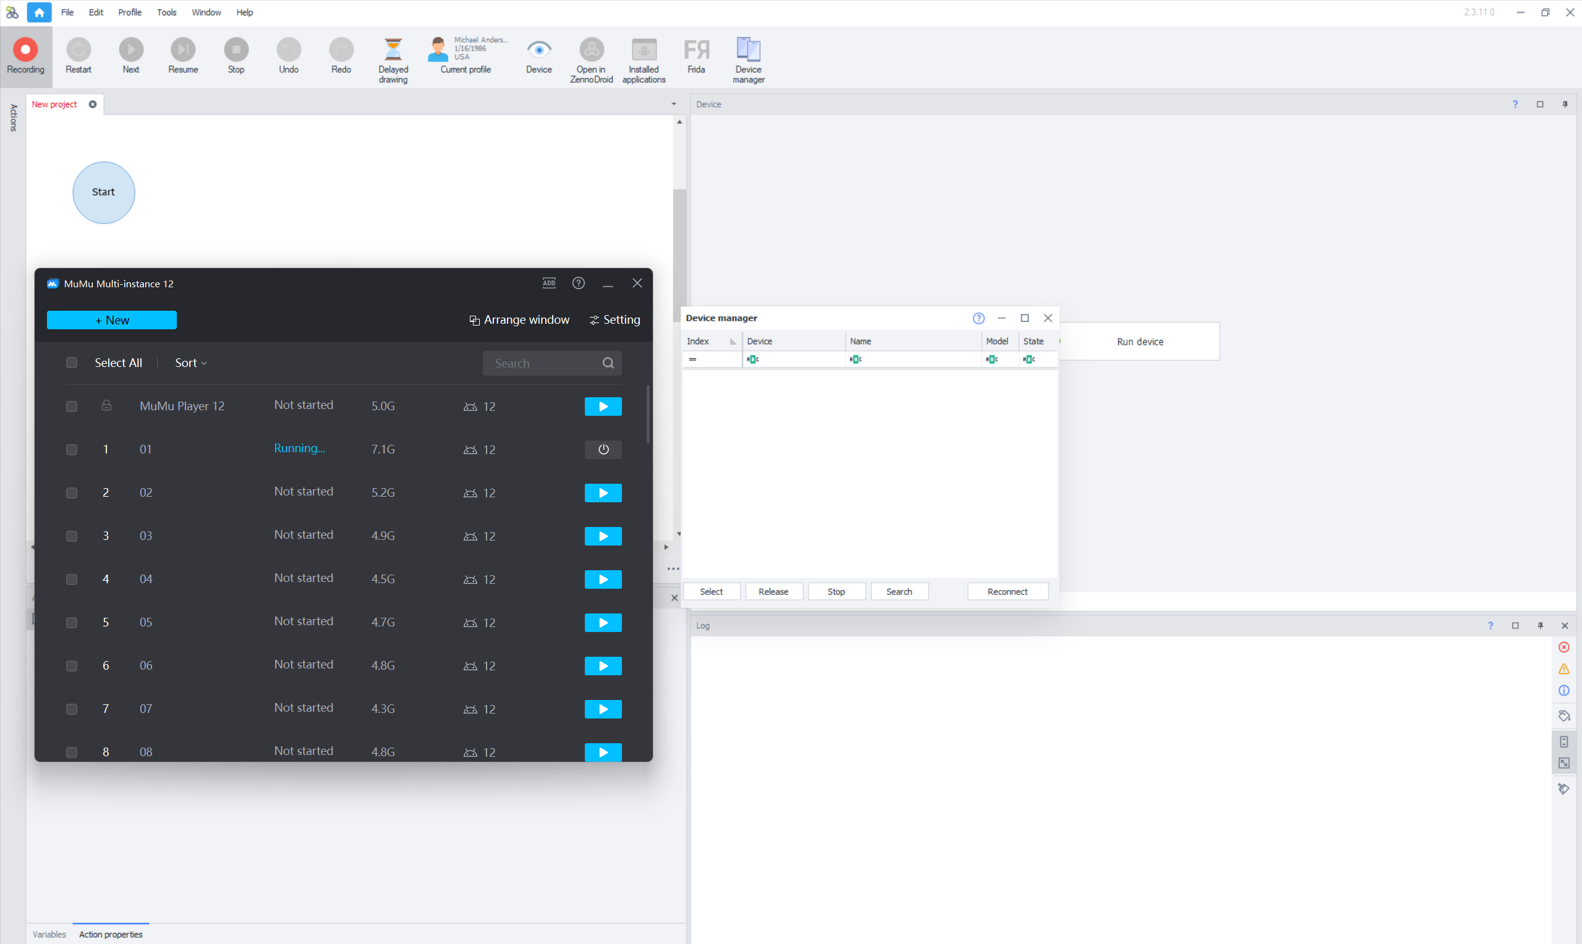
Task: Expand the Sort dropdown
Action: coord(190,363)
